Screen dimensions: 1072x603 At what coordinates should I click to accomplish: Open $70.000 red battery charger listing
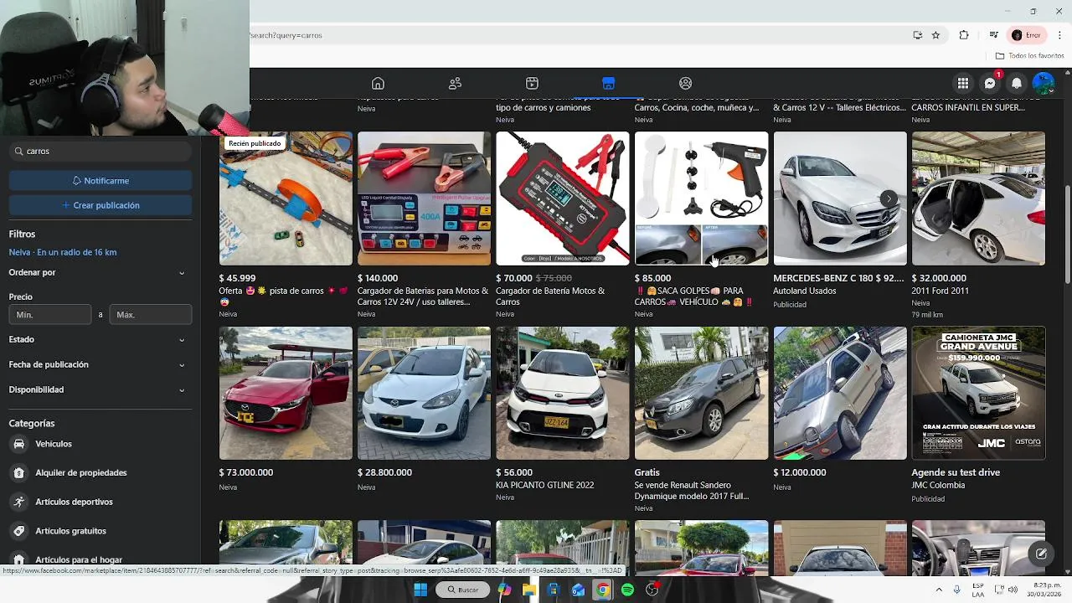click(563, 198)
